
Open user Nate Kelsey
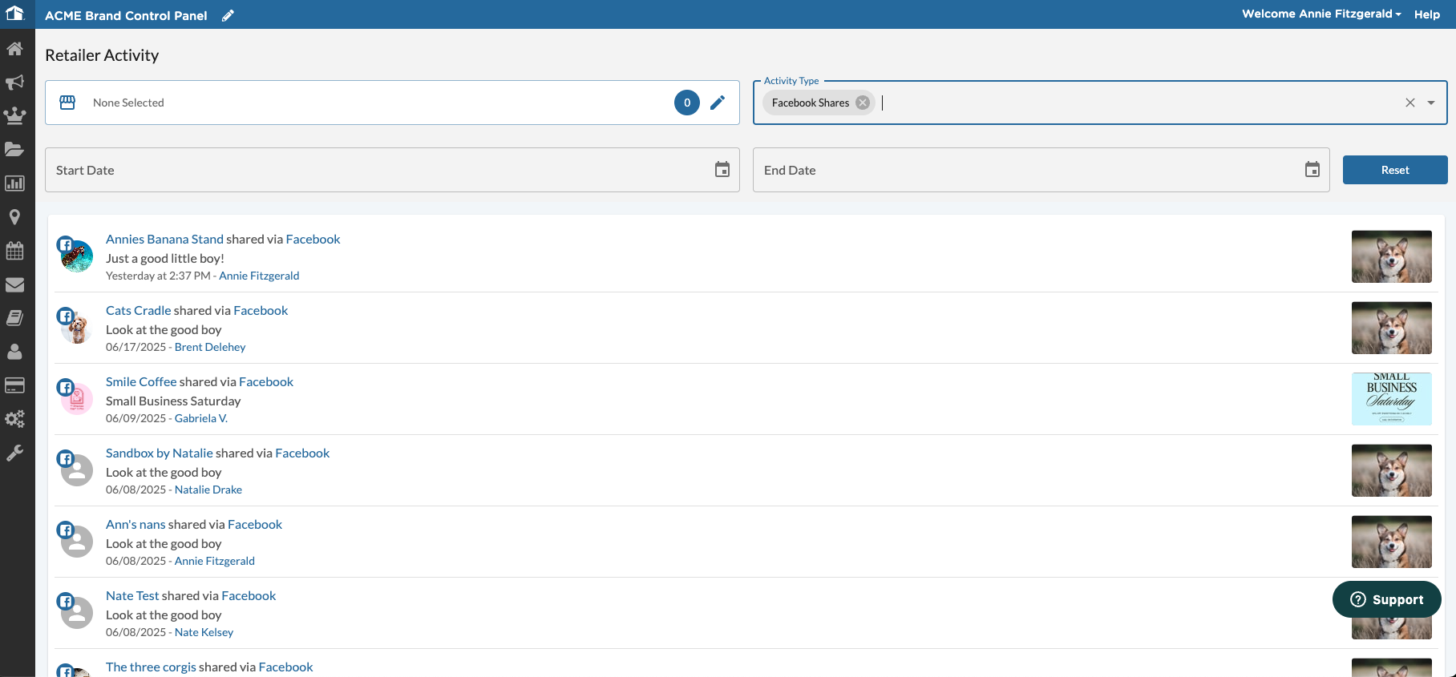click(x=204, y=632)
